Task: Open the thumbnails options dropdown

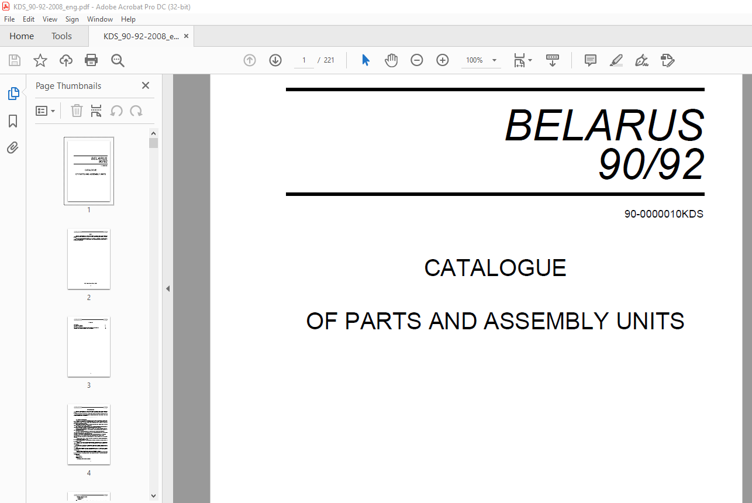Action: [x=46, y=111]
